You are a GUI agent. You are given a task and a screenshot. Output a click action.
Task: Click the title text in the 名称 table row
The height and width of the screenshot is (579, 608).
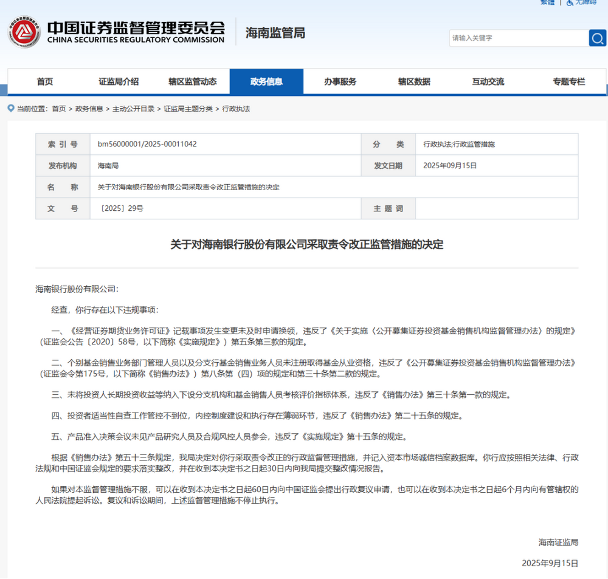pyautogui.click(x=188, y=187)
